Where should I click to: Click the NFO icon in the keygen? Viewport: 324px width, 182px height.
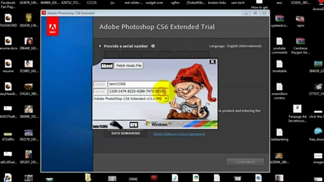coord(133,125)
